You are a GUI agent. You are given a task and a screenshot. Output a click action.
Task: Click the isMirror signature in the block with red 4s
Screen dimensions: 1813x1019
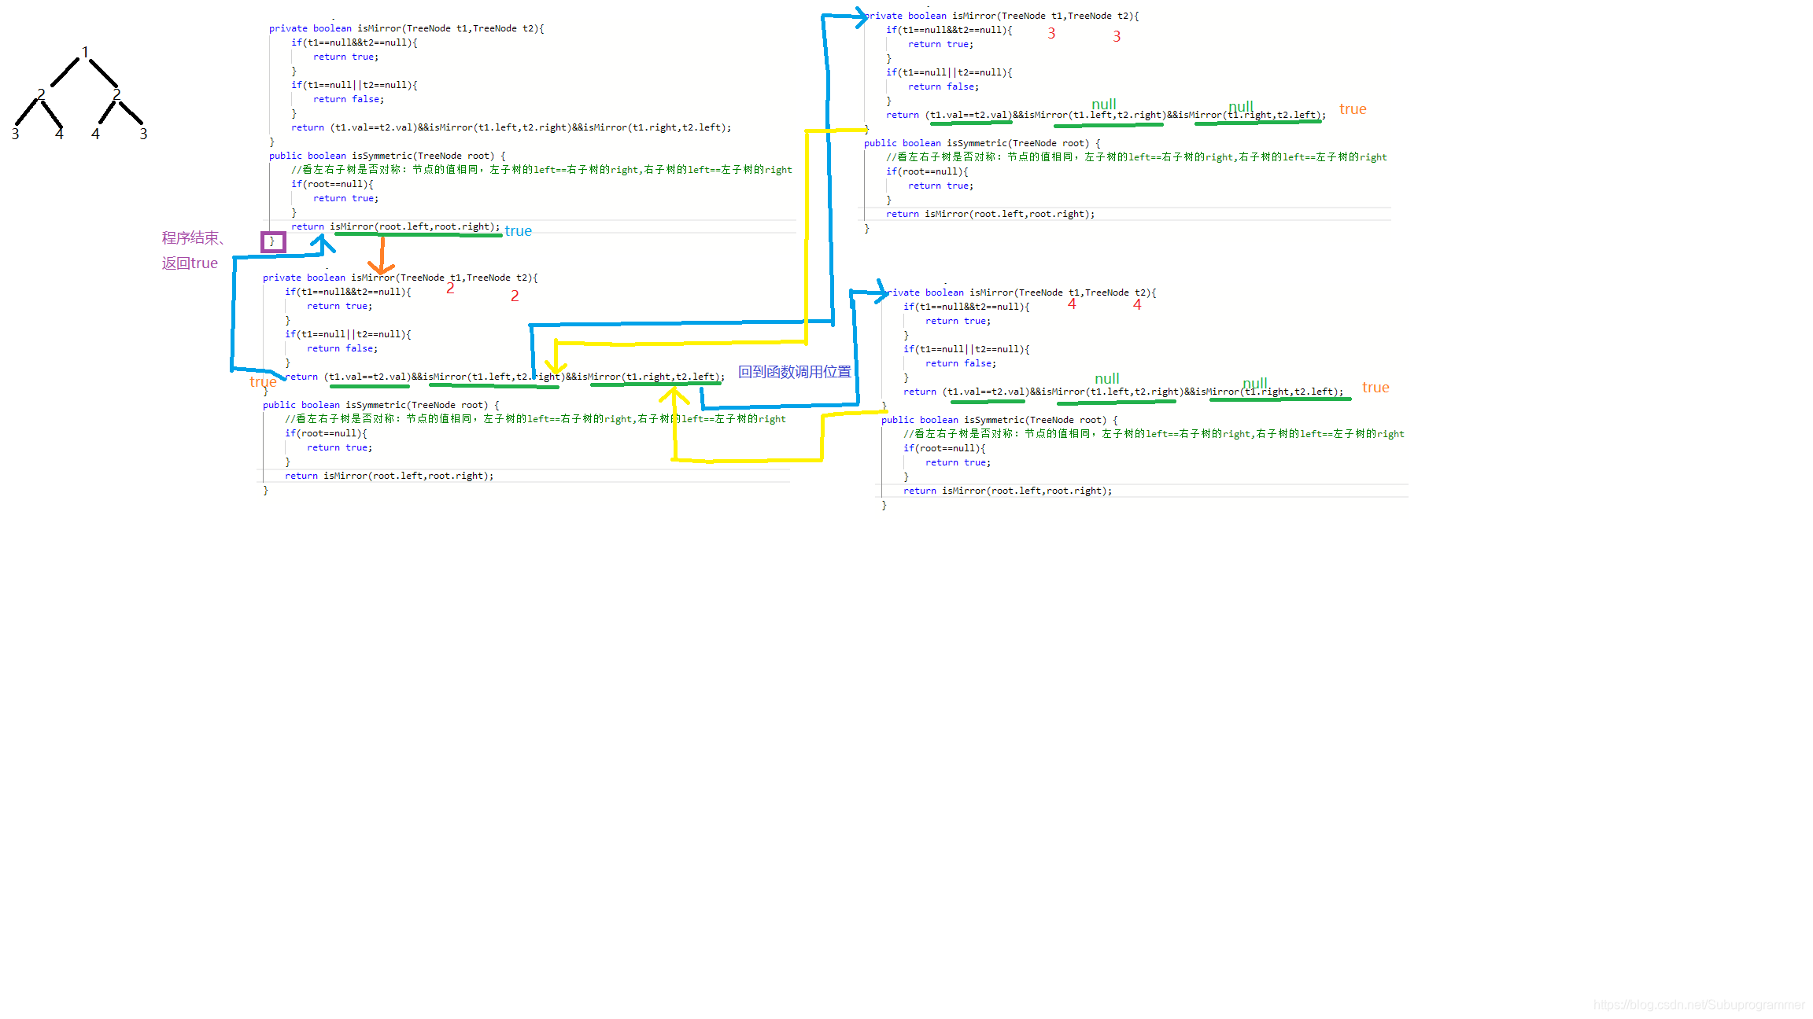tap(1019, 292)
